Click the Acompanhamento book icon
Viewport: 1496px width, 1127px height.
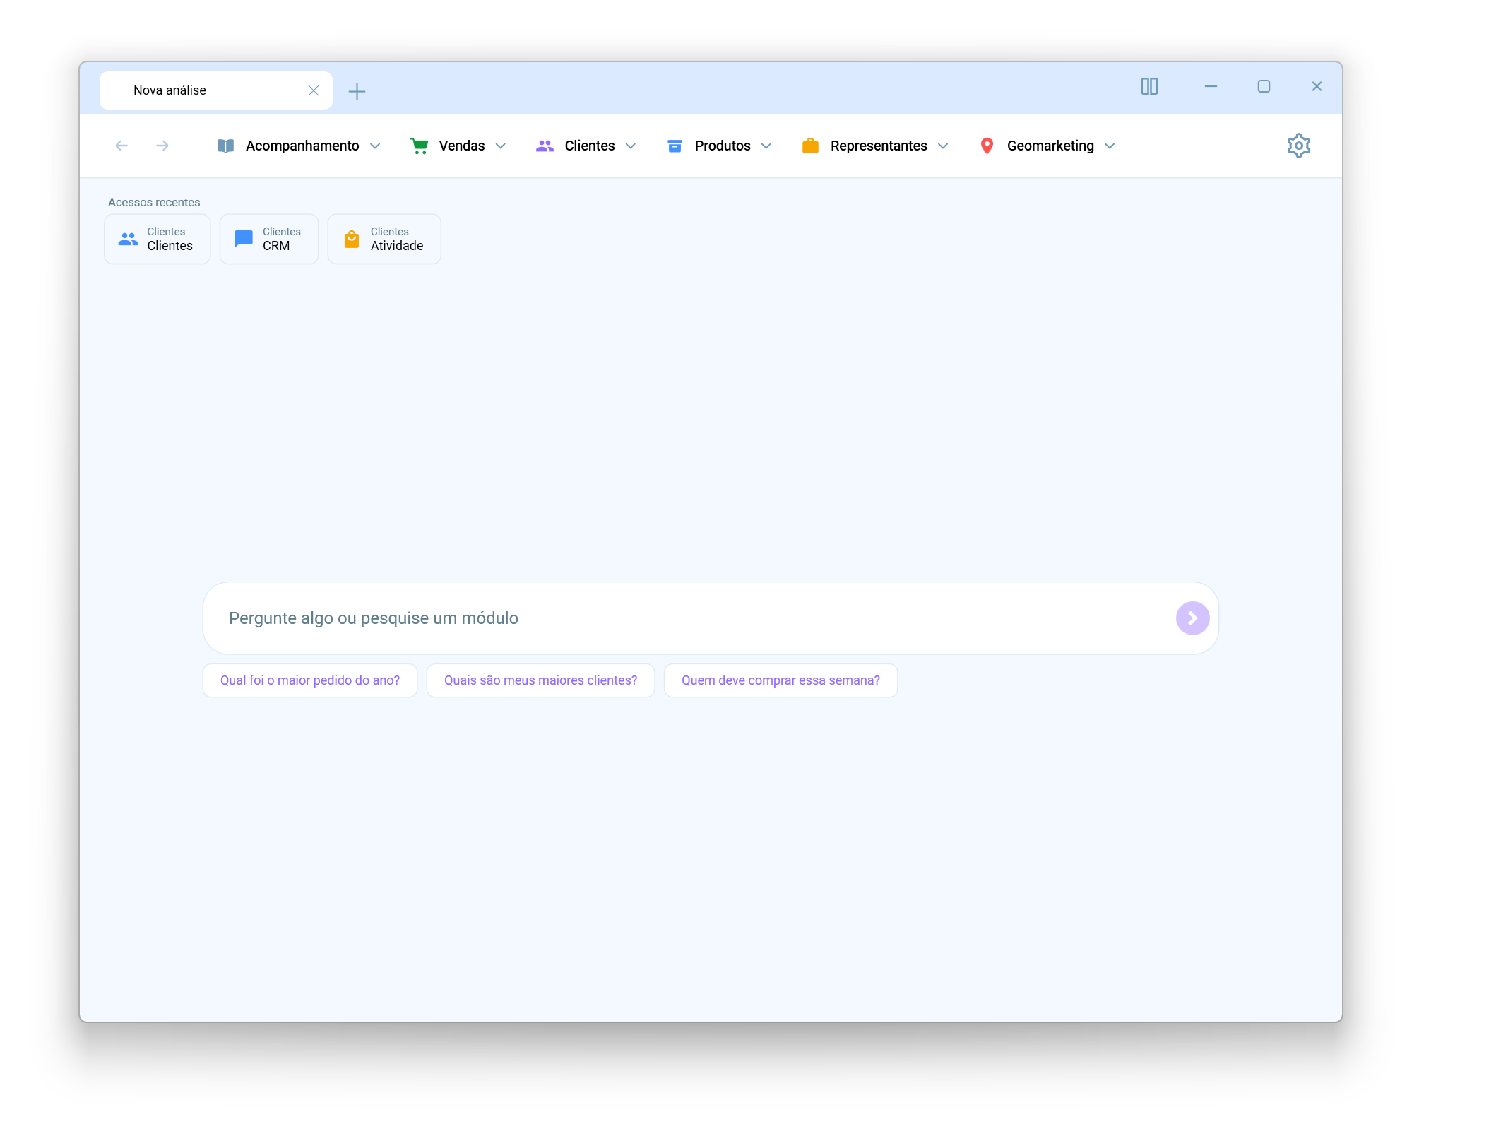click(x=225, y=146)
